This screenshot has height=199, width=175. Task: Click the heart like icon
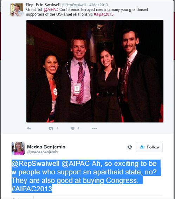tap(73, 128)
